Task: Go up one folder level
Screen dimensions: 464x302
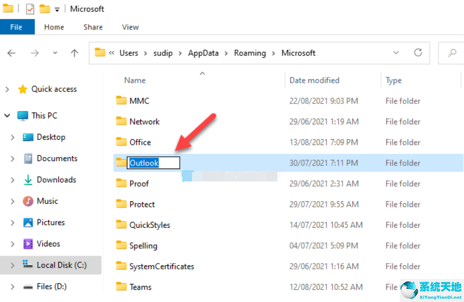Action: point(75,53)
